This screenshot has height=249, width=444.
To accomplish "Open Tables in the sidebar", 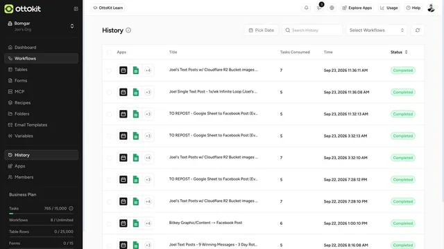I will click(x=42, y=69).
